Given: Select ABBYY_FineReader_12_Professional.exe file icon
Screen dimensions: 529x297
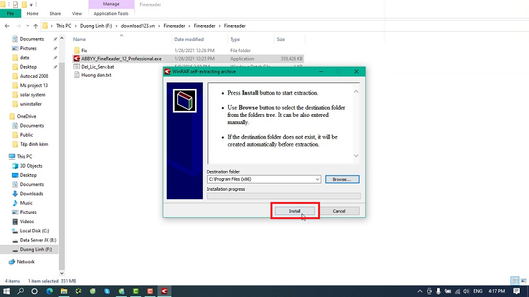Looking at the screenshot, I should point(77,58).
